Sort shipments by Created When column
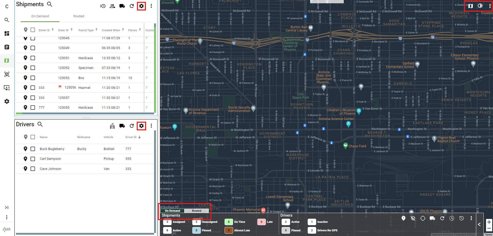493x236 pixels. coord(111,30)
